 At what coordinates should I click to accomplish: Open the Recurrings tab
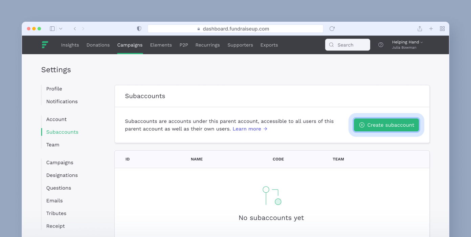click(208, 45)
